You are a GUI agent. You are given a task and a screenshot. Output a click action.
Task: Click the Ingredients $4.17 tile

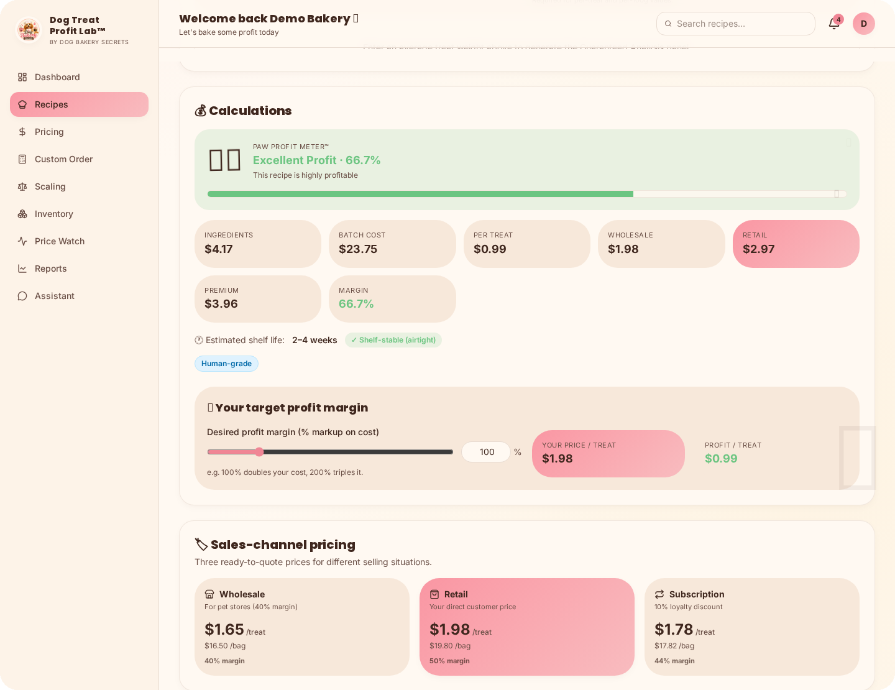(x=258, y=244)
